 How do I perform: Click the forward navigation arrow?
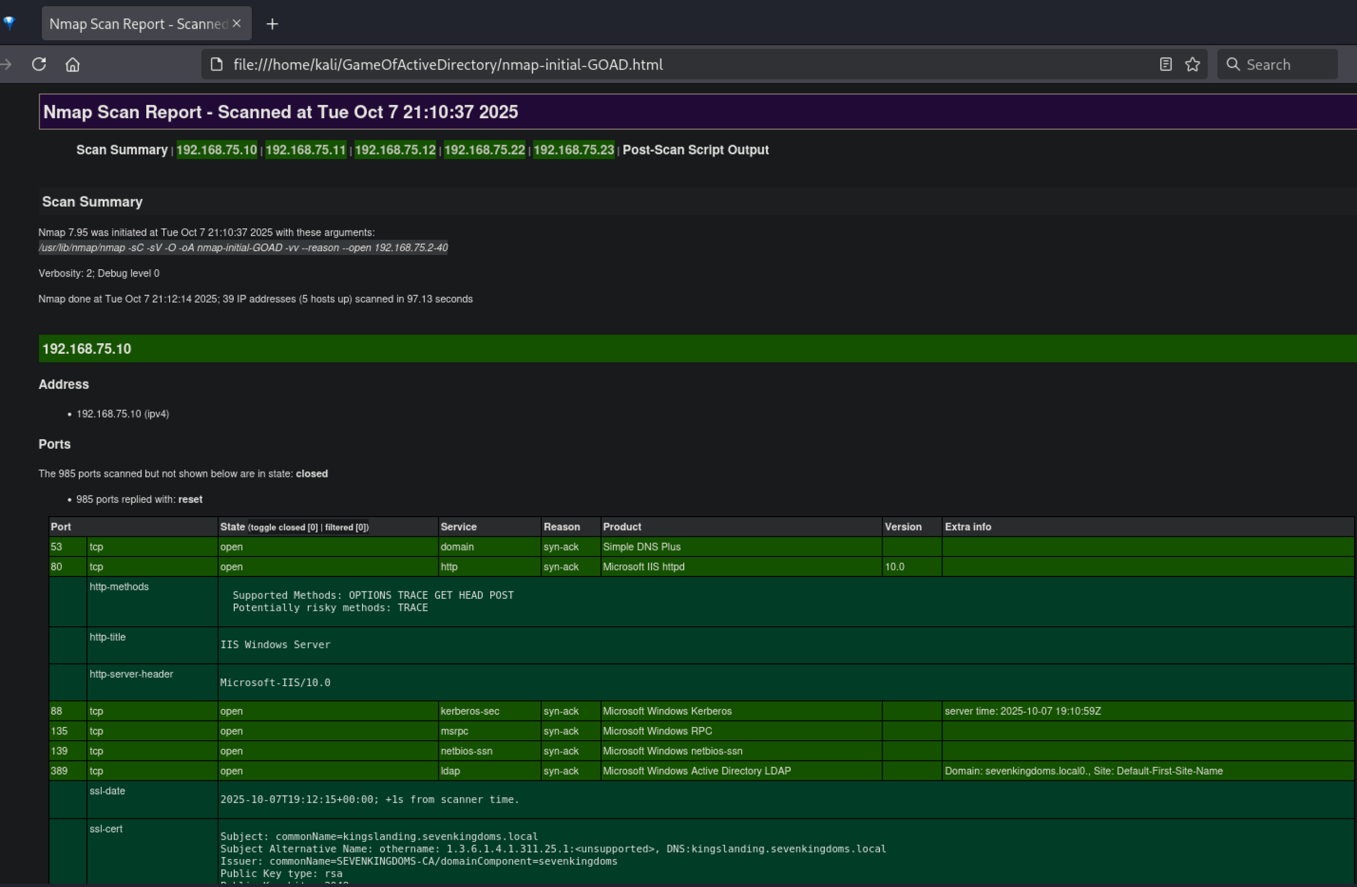point(6,65)
